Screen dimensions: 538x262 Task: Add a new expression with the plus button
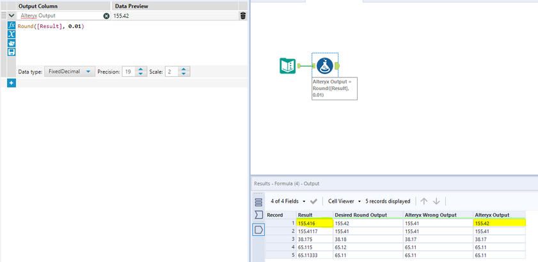(12, 83)
